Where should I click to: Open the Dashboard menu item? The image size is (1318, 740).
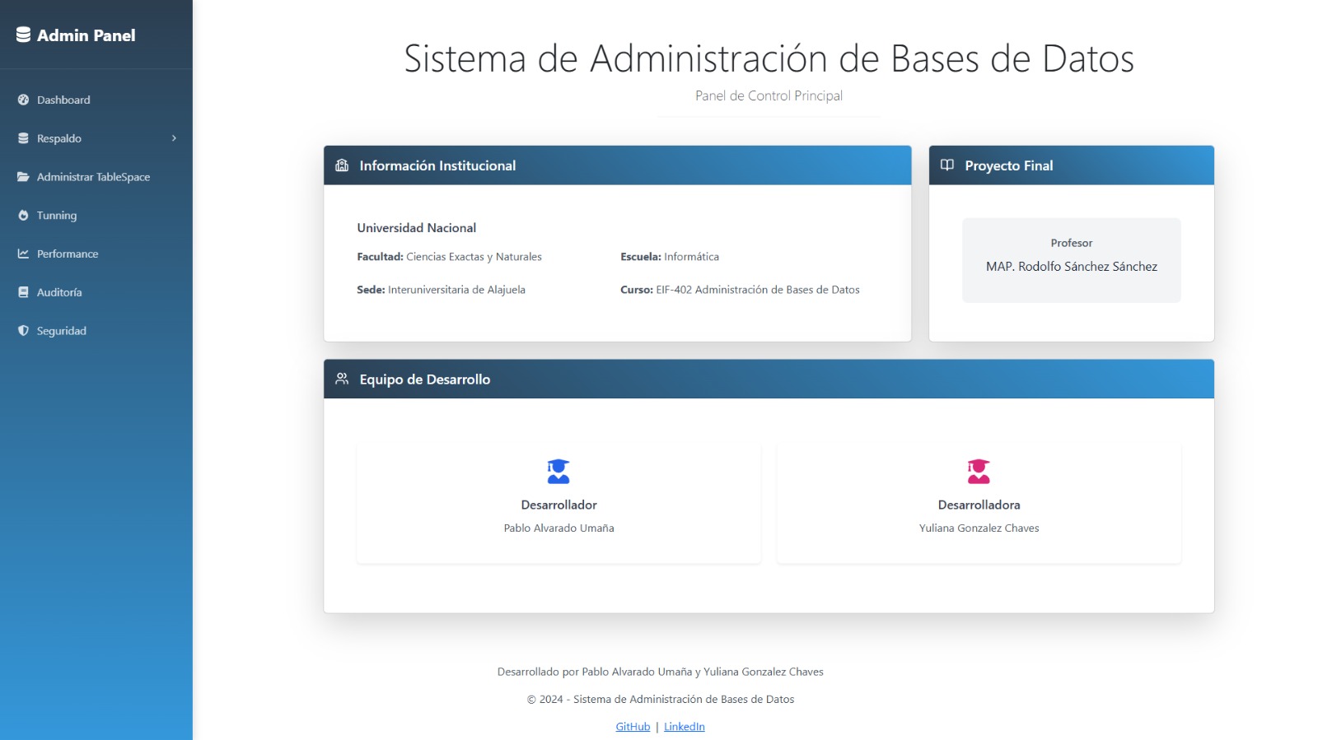coord(96,100)
